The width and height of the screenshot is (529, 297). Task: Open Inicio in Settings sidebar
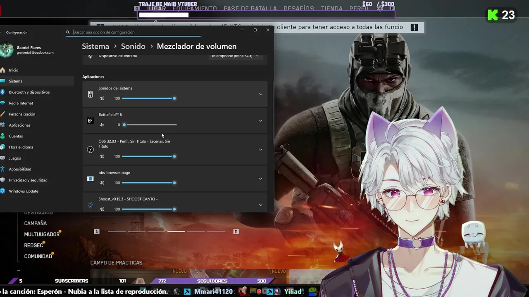click(x=37, y=70)
